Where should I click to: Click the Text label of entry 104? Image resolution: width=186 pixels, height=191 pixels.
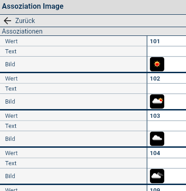[x=11, y=163]
